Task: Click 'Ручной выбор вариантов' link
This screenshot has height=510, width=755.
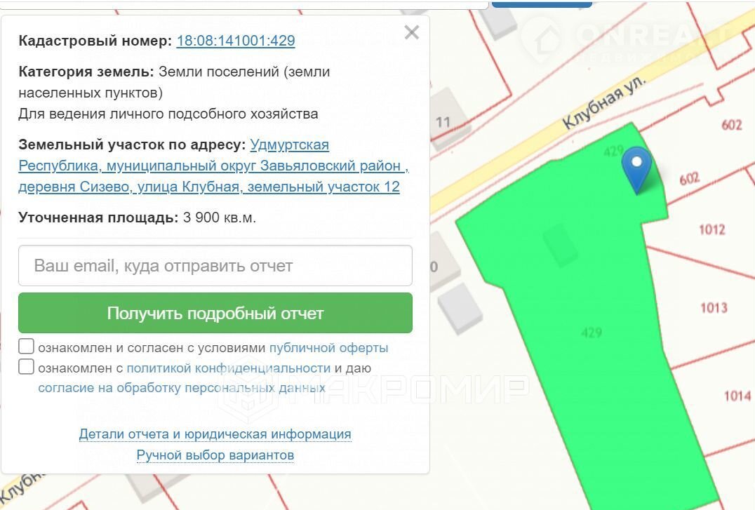Action: [215, 455]
